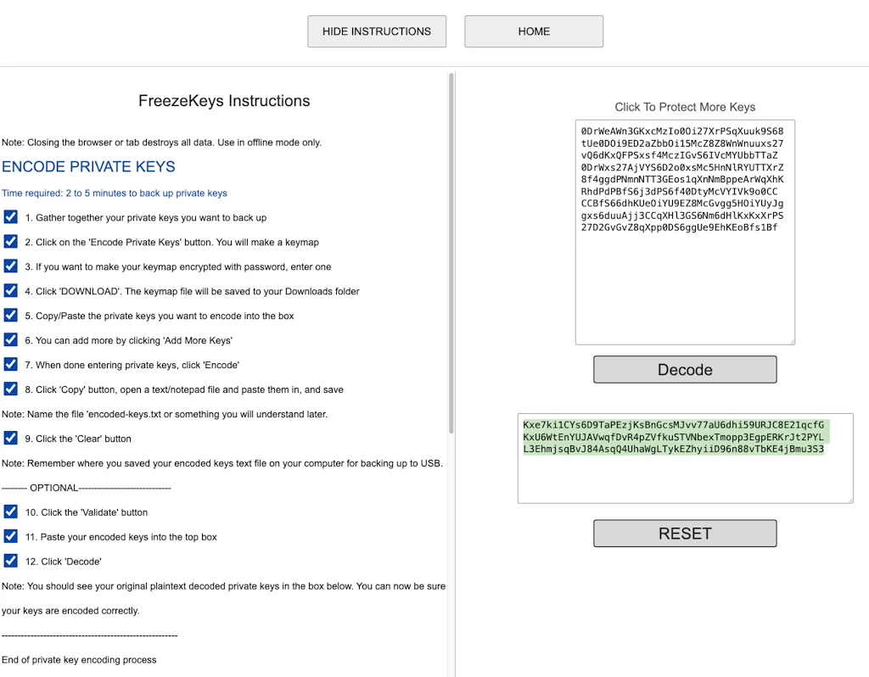Toggle step 3 keymap password checkbox

tap(10, 266)
